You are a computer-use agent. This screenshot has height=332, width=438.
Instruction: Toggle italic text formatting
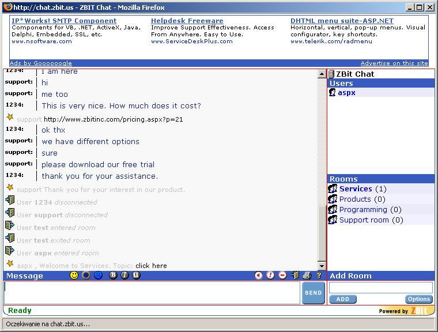[124, 276]
